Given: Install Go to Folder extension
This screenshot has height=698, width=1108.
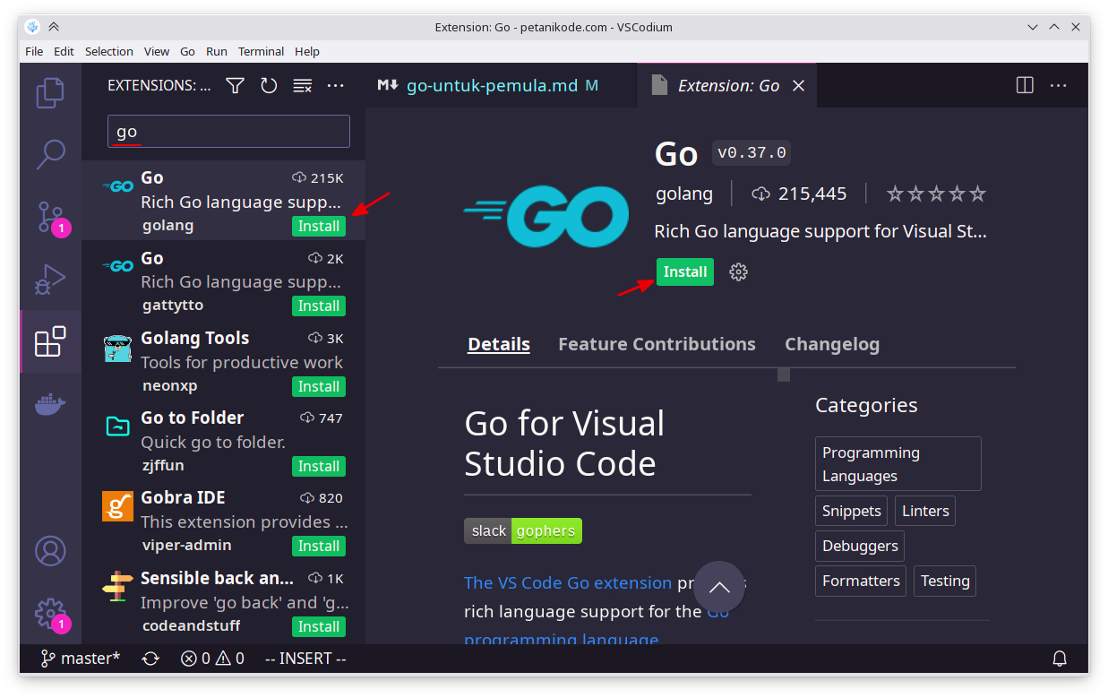Looking at the screenshot, I should point(319,466).
